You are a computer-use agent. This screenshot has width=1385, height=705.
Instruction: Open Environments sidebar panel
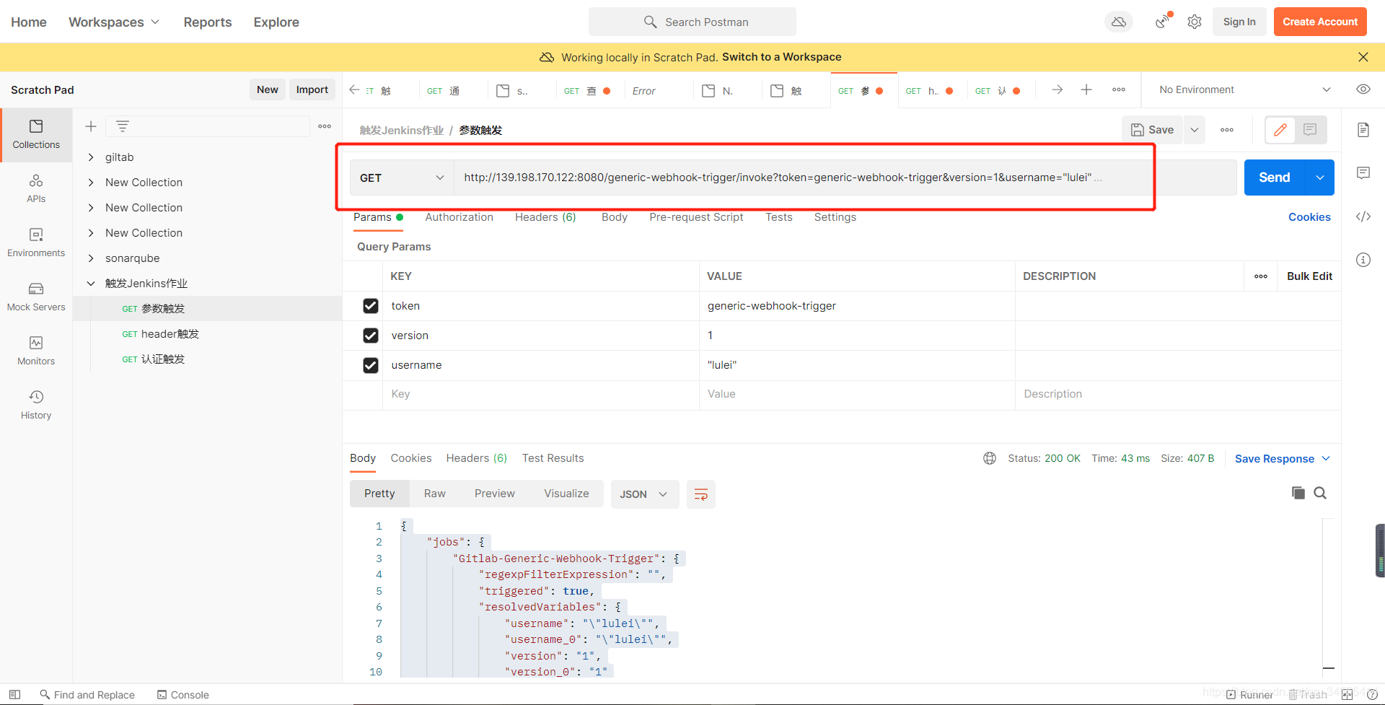(x=36, y=243)
